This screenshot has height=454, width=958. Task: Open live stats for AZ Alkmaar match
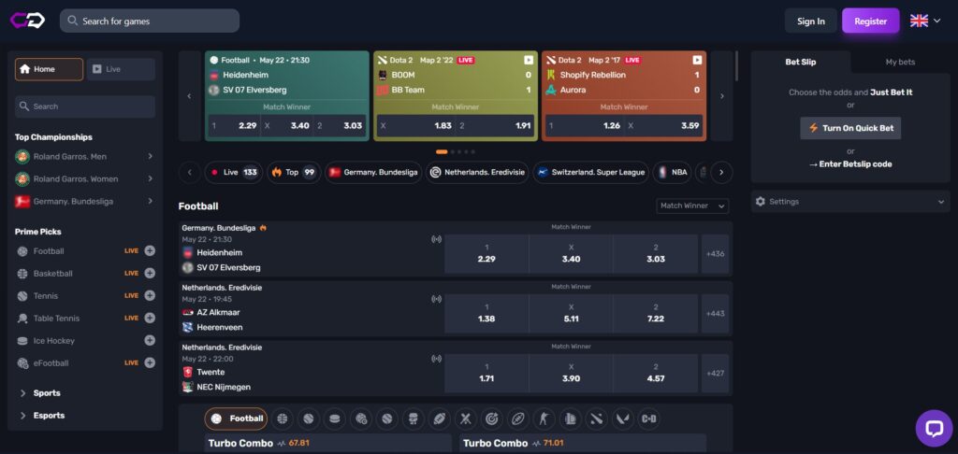tap(436, 299)
